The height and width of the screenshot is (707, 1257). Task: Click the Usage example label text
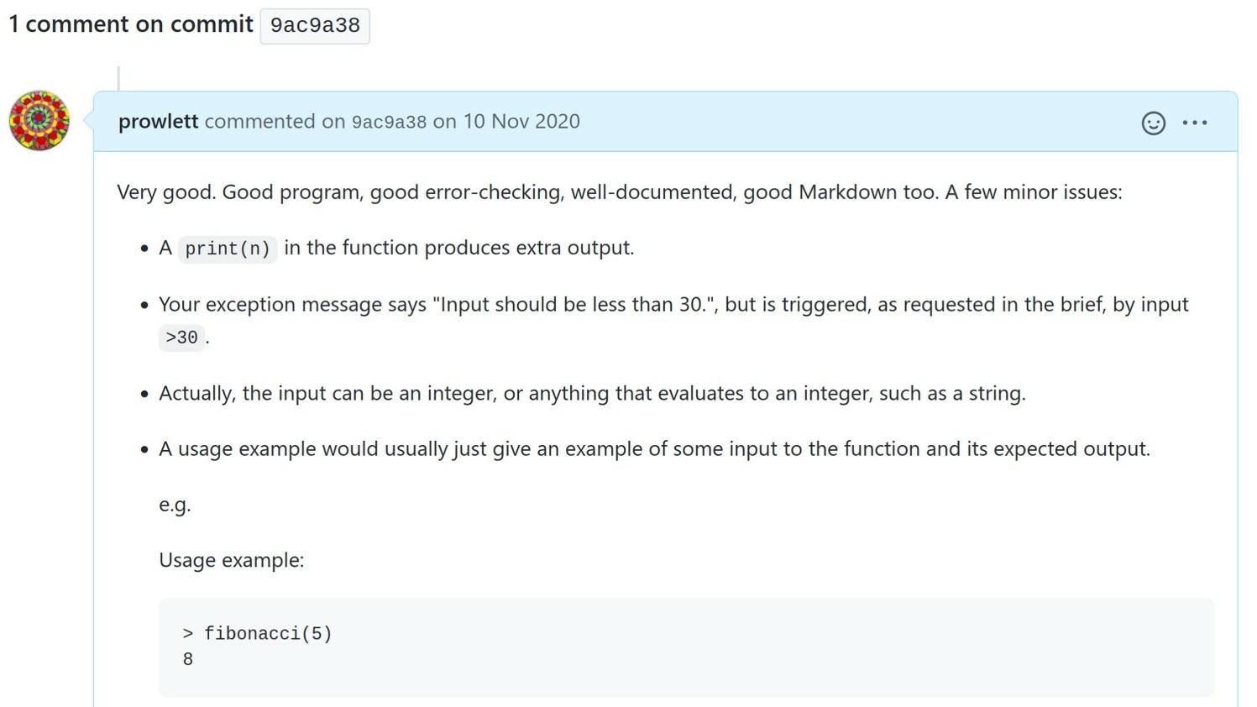[x=232, y=559]
